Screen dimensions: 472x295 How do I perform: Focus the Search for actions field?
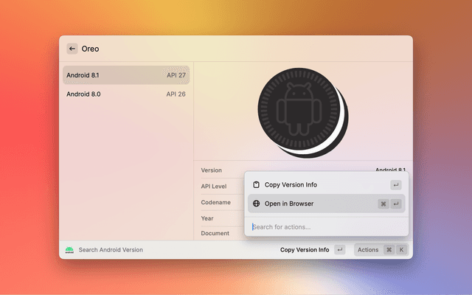(x=324, y=226)
